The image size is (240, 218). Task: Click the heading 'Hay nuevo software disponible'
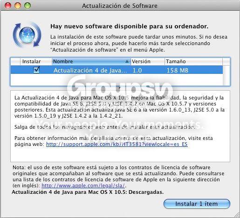click(x=129, y=26)
